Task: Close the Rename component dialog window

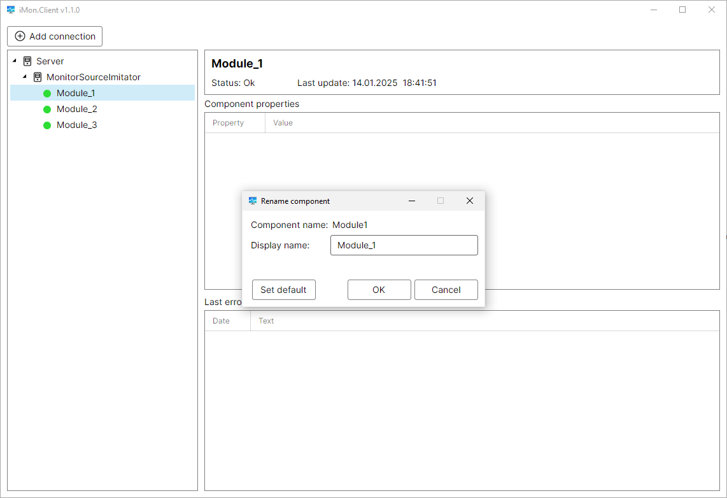Action: pyautogui.click(x=470, y=201)
